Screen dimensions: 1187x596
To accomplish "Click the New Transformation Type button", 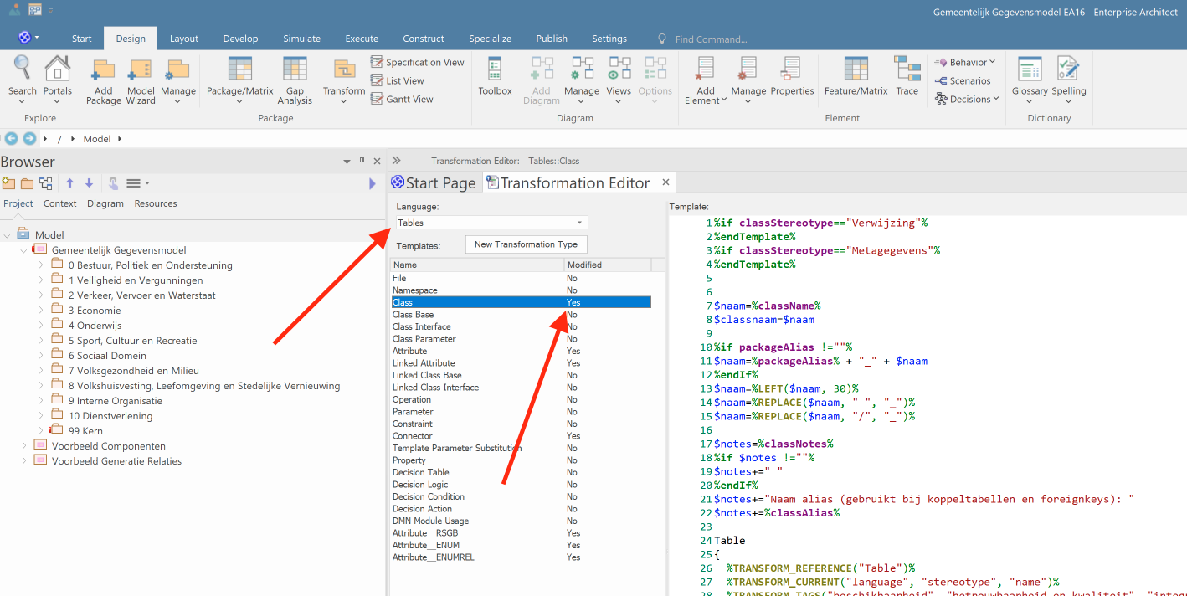I will (526, 244).
